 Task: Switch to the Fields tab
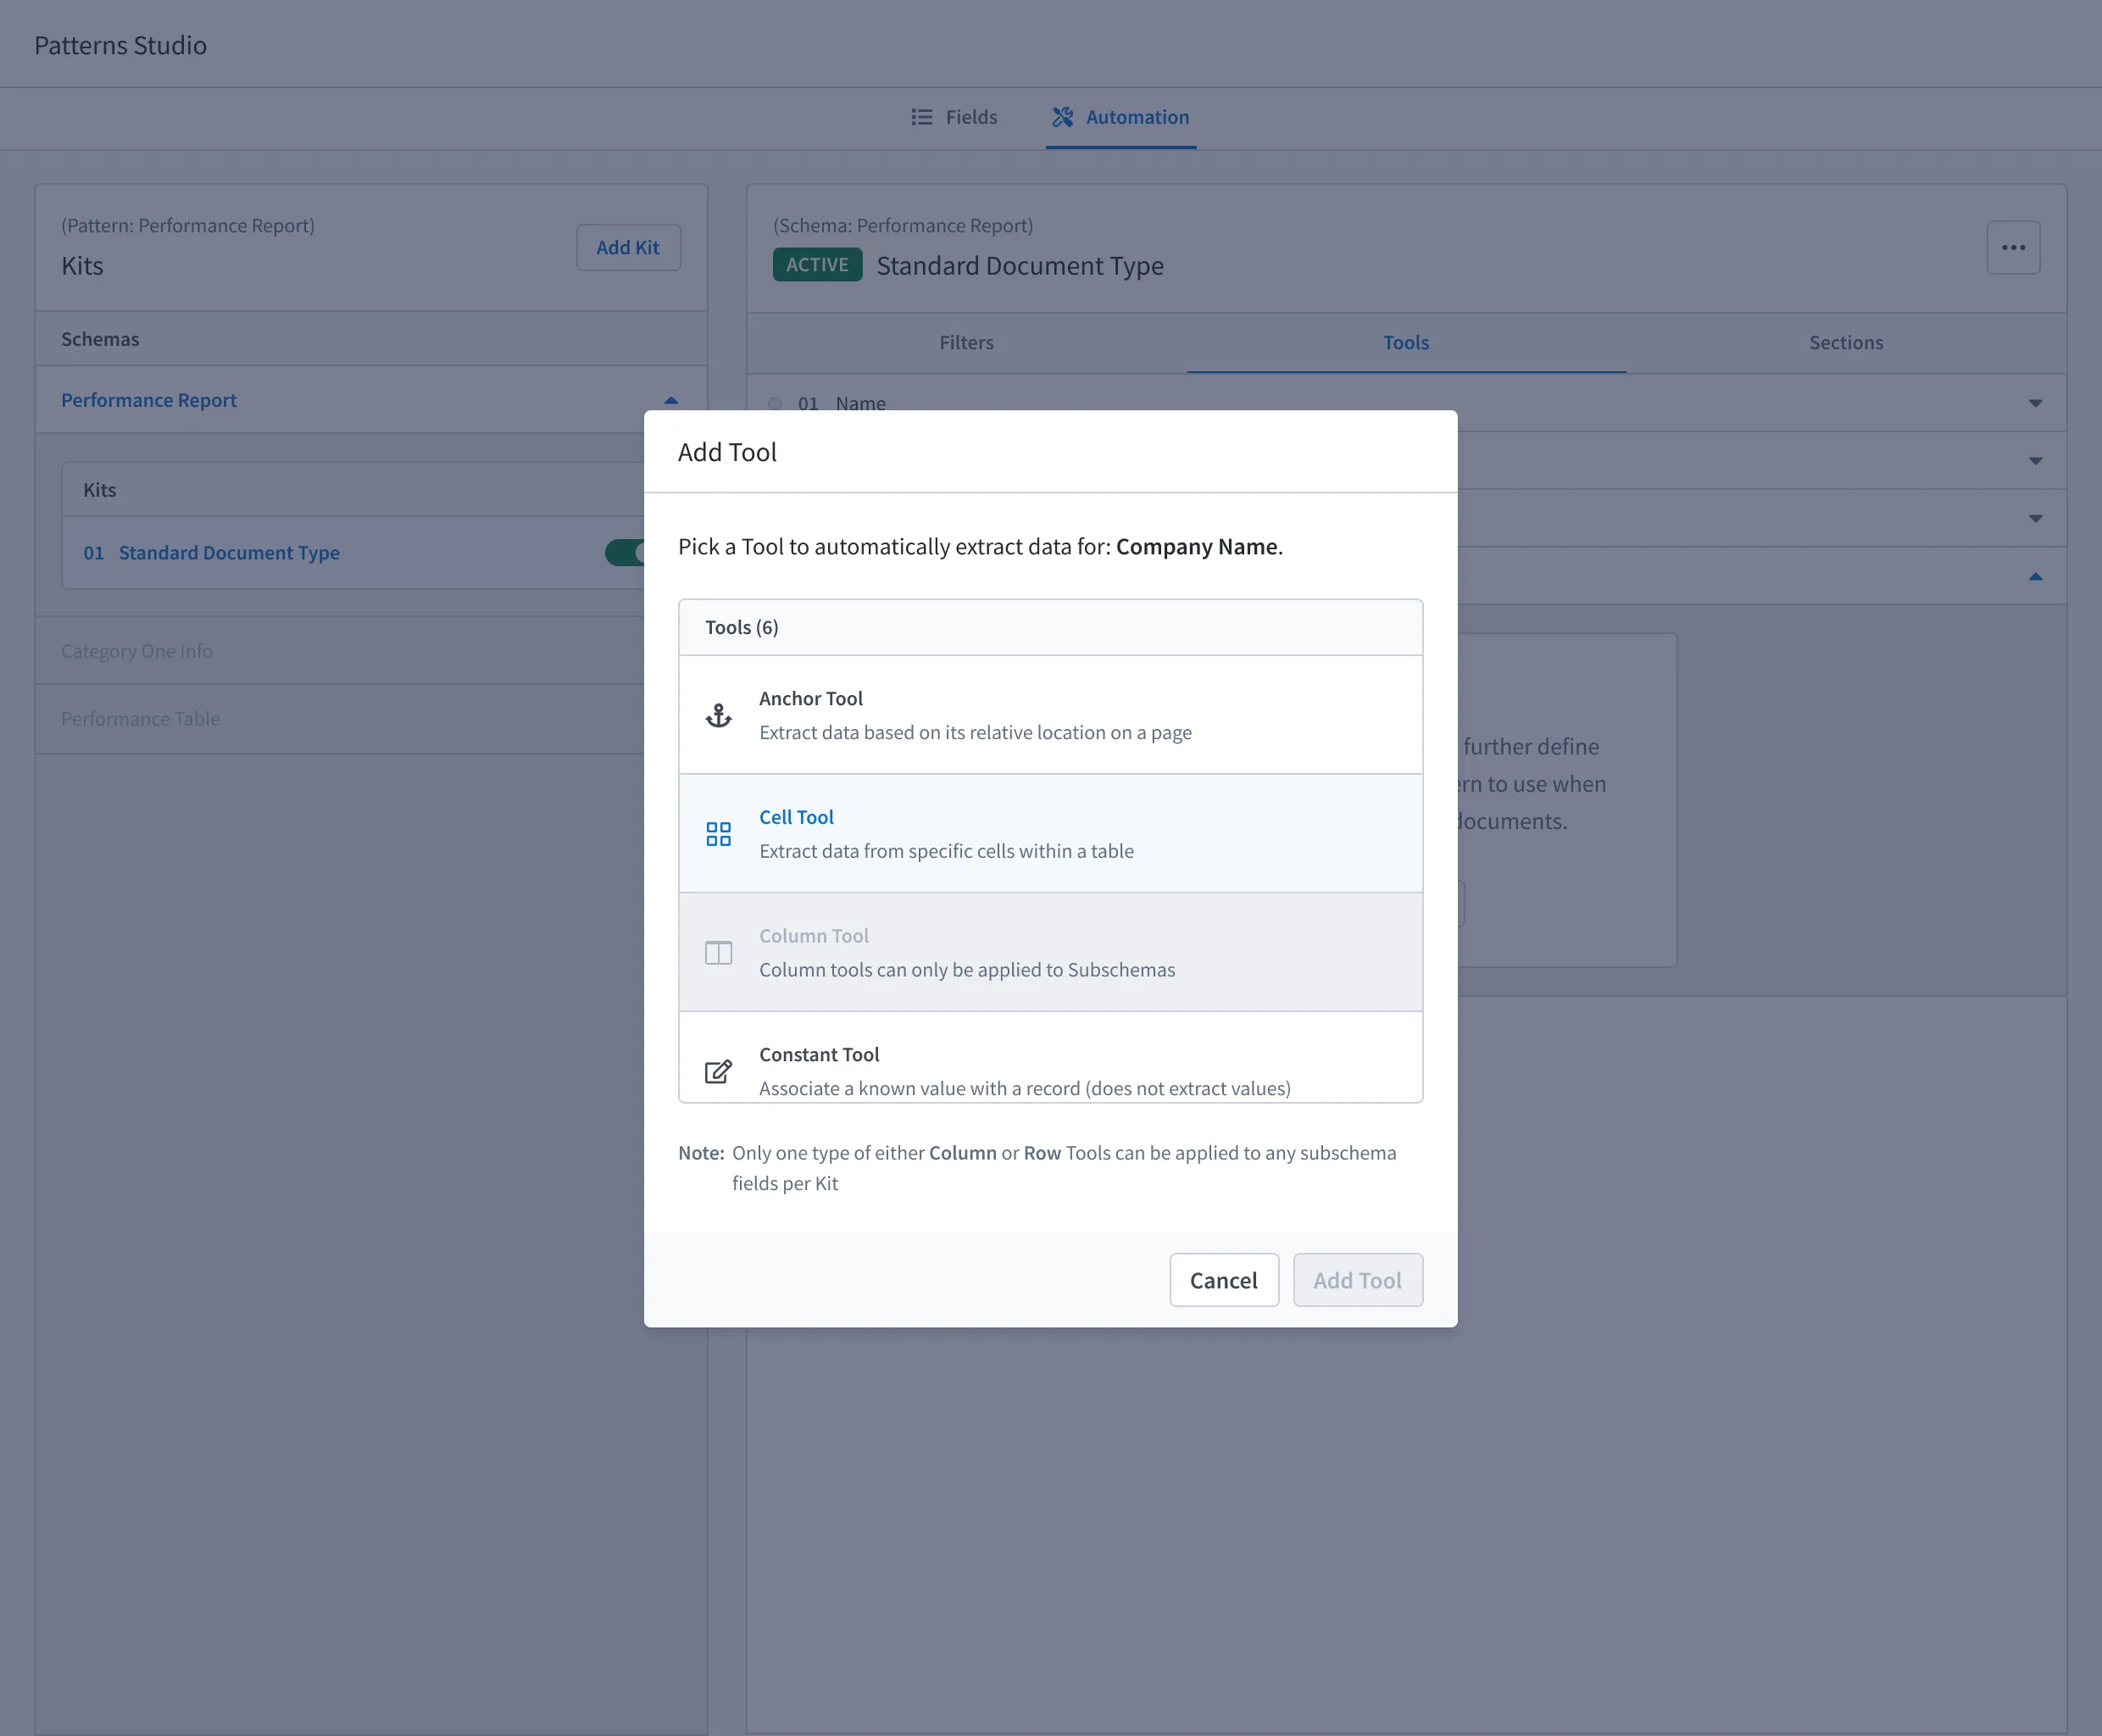point(954,117)
